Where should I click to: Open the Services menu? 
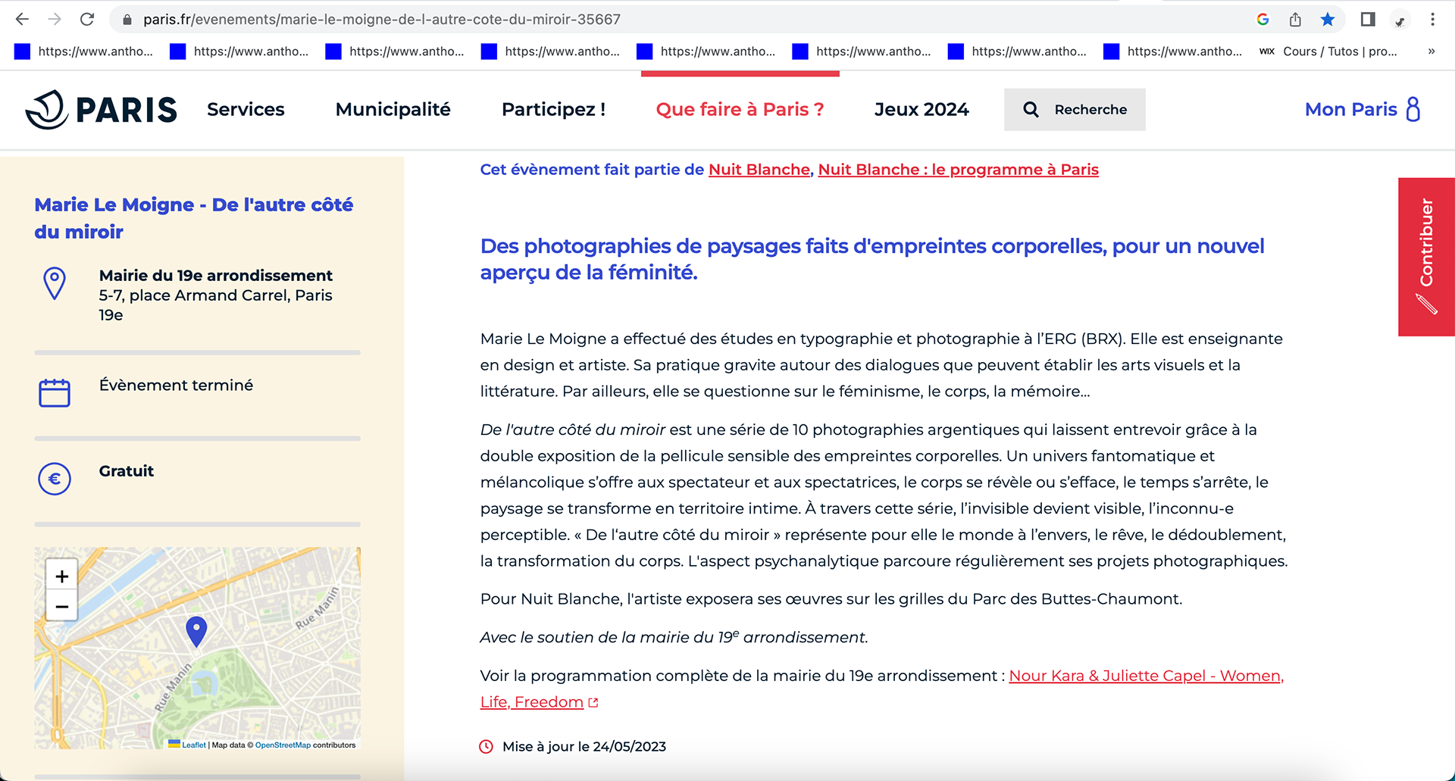coord(246,109)
